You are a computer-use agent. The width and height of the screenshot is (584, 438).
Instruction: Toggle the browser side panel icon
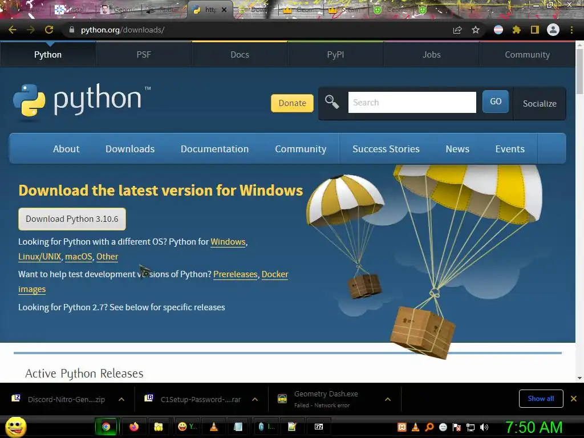coord(535,30)
